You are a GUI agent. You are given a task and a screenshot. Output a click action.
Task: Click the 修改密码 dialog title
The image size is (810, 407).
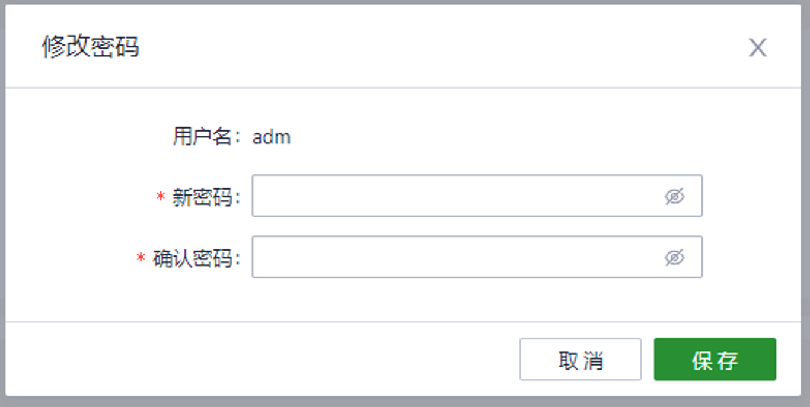(x=90, y=46)
